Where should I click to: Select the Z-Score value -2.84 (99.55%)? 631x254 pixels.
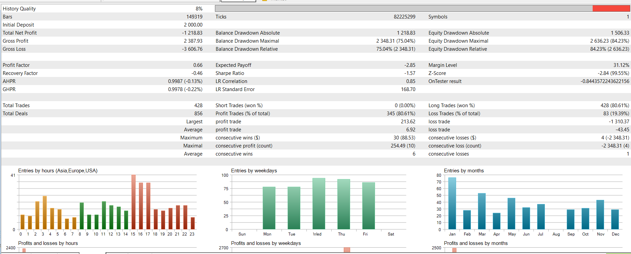point(613,73)
